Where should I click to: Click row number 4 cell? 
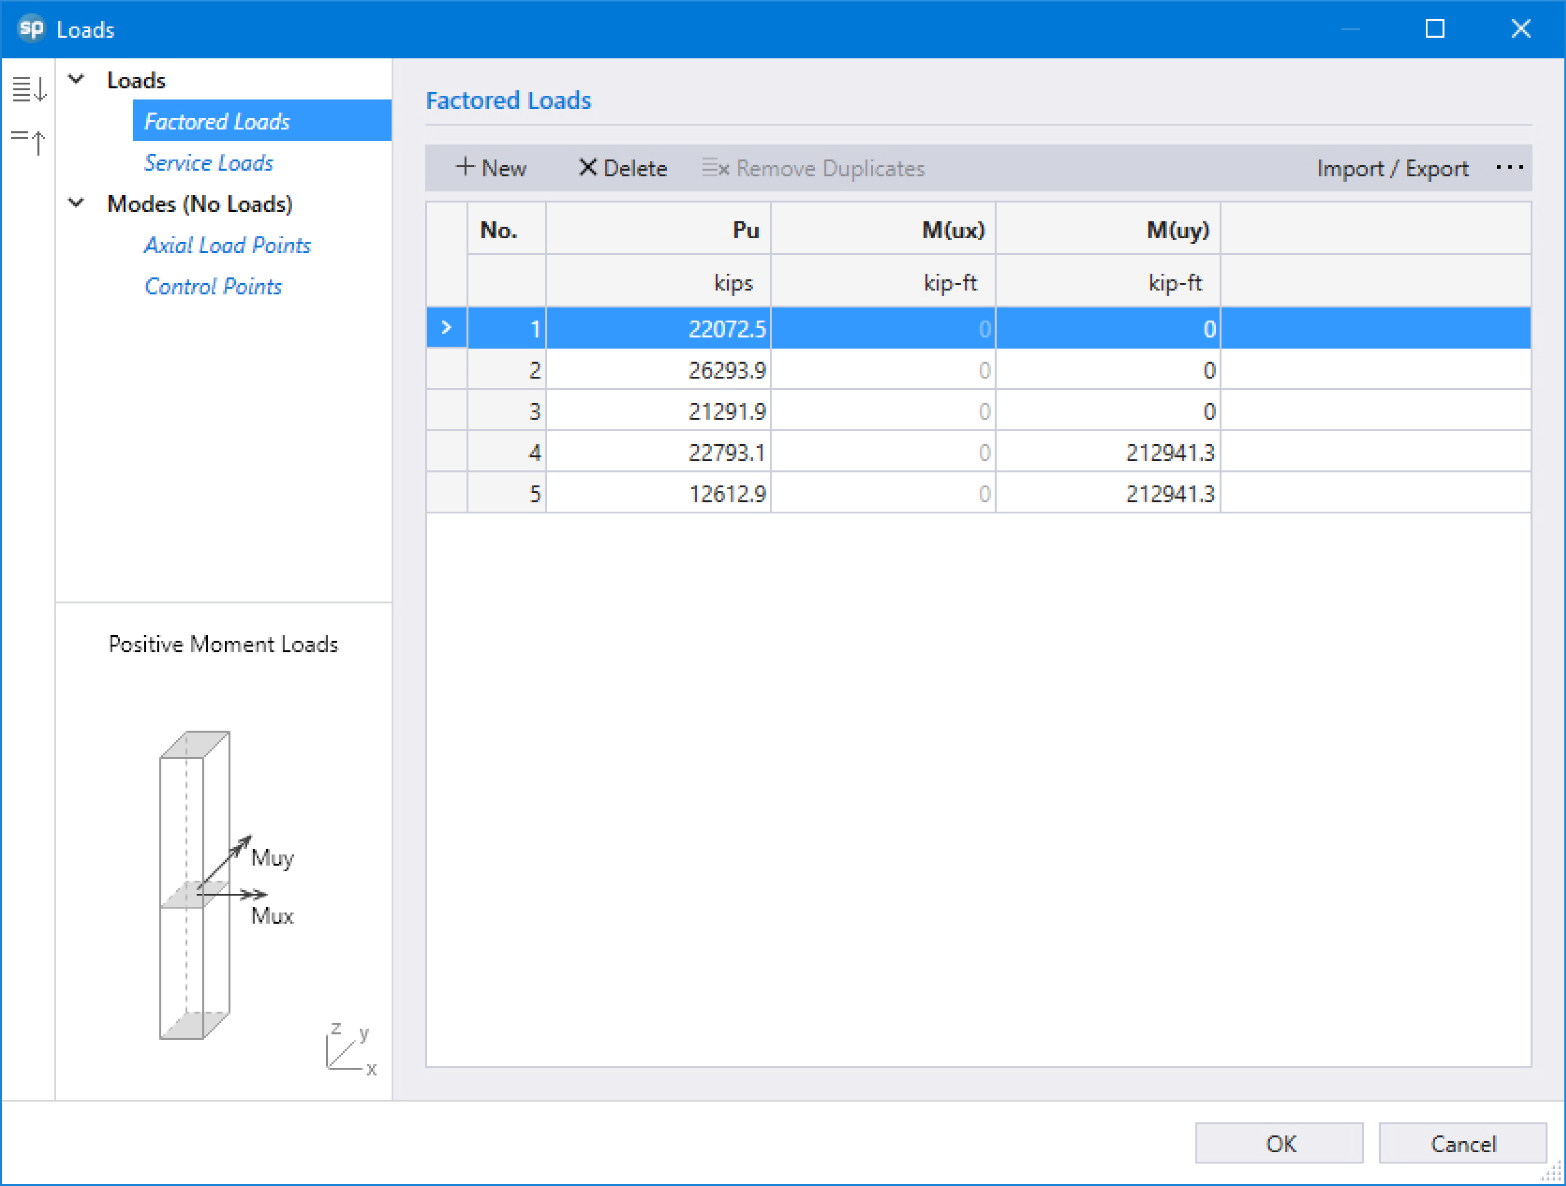pos(506,452)
